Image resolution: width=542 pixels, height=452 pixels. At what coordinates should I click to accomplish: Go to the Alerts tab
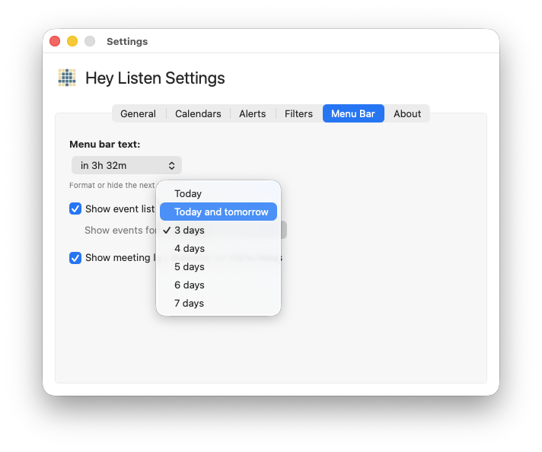pyautogui.click(x=252, y=113)
